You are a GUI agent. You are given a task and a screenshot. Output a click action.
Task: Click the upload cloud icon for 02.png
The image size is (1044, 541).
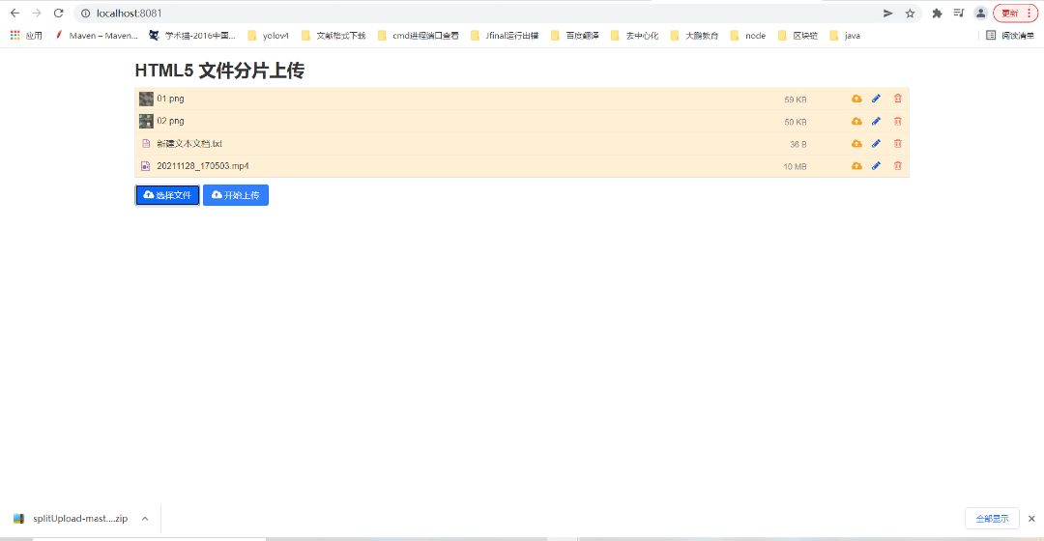pyautogui.click(x=856, y=121)
